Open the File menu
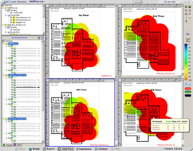This screenshot has height=151, width=193. (x=165, y=2)
